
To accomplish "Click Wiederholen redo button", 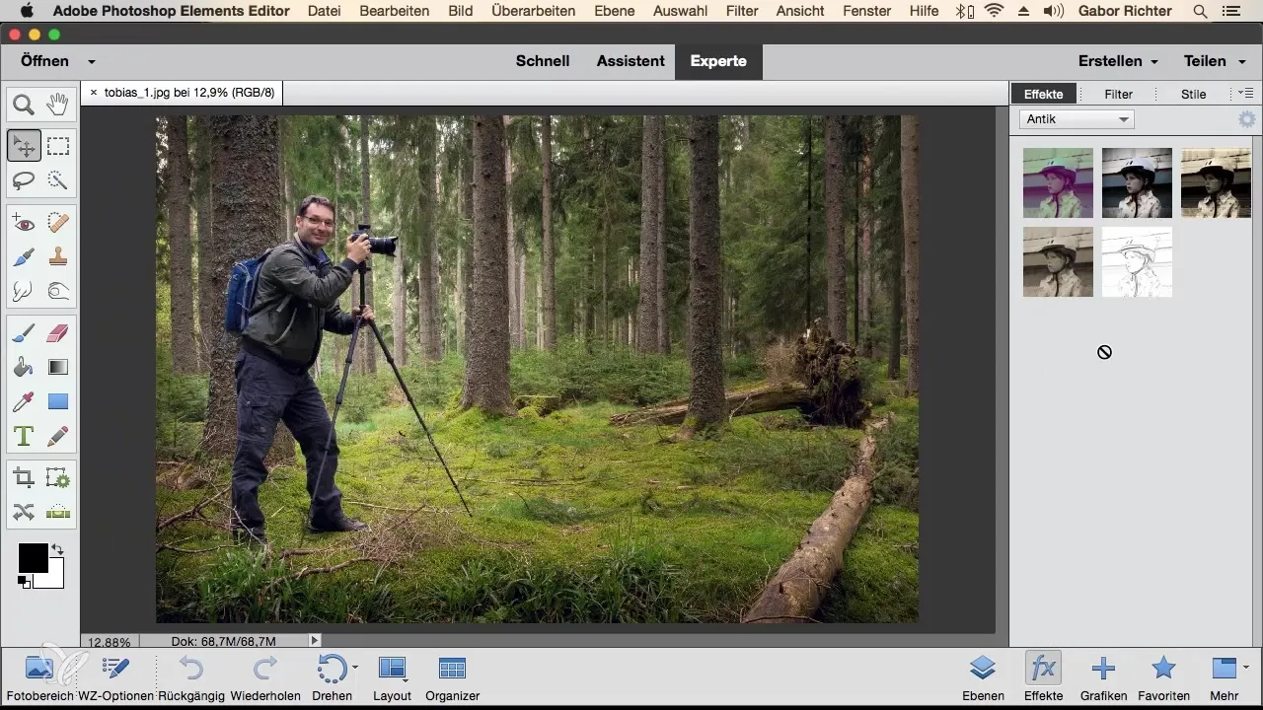I will pos(265,677).
